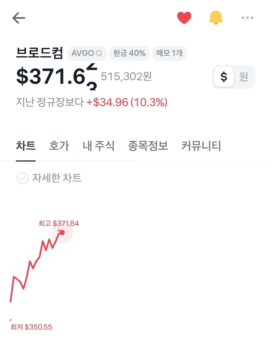This screenshot has height=338, width=271.
Task: Go back using the left arrow
Action: tap(19, 18)
